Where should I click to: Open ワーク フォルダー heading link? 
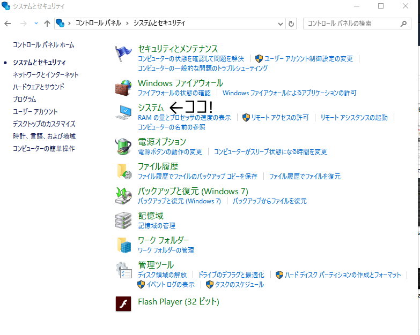click(x=164, y=240)
